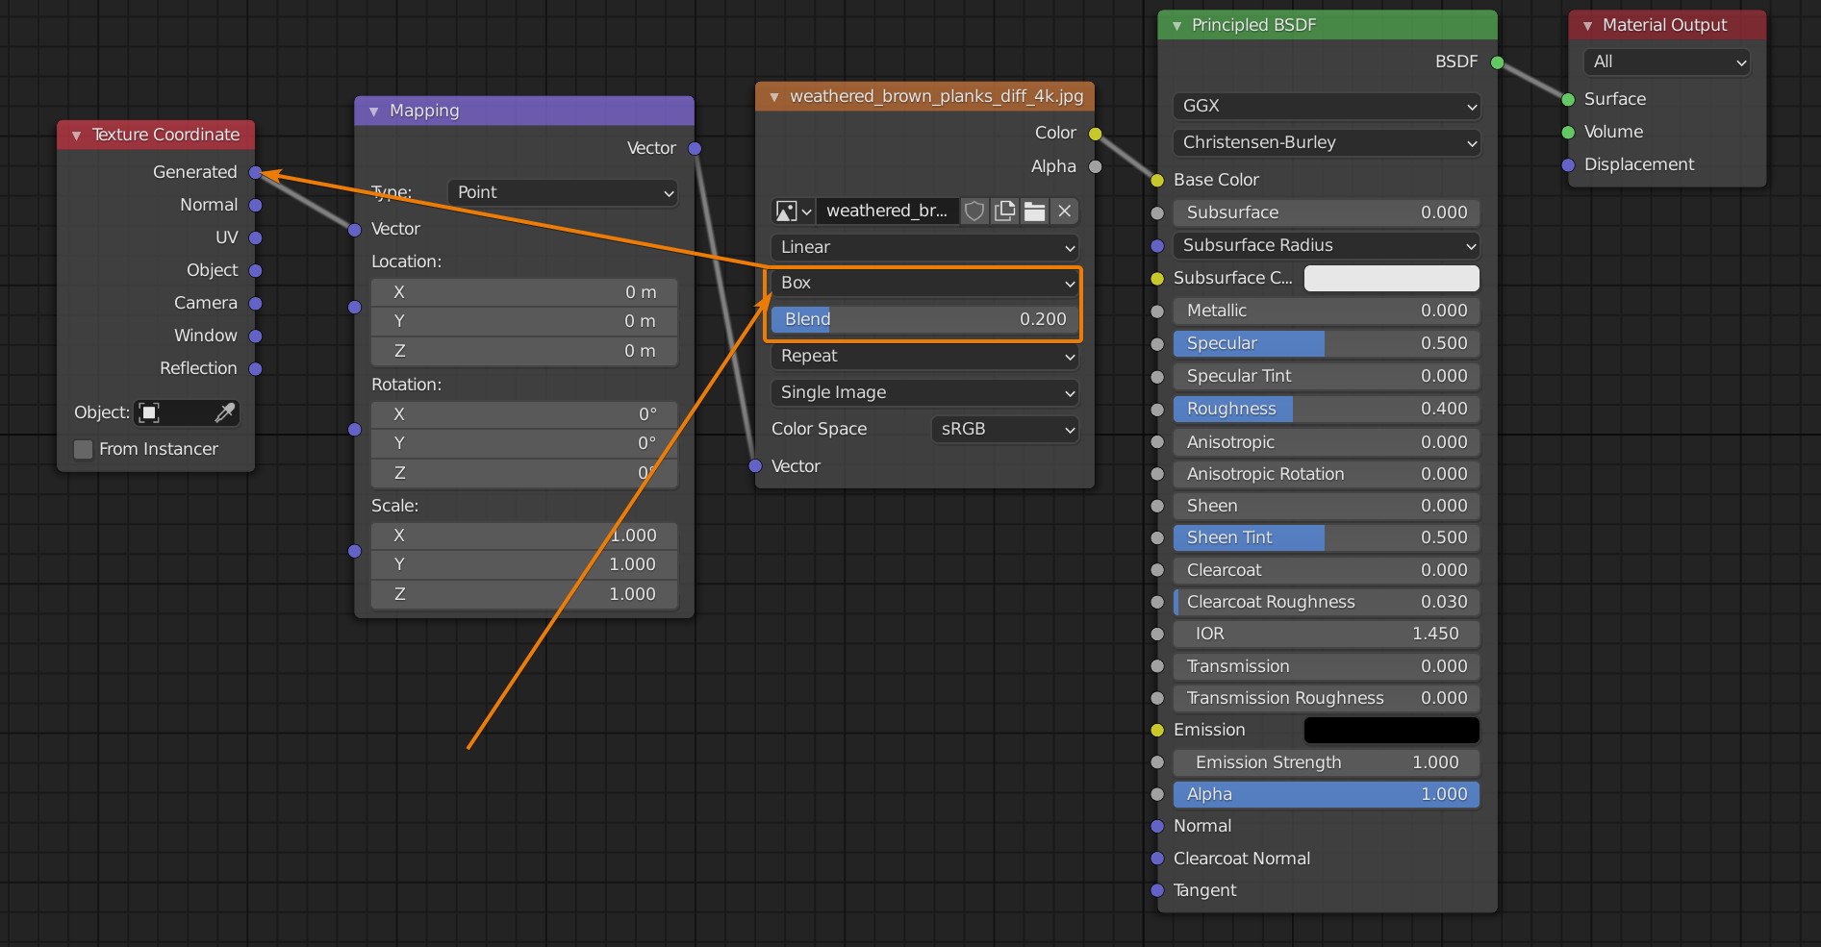Viewport: 1821px width, 947px height.
Task: Click the Object eyedropper icon
Action: click(224, 413)
